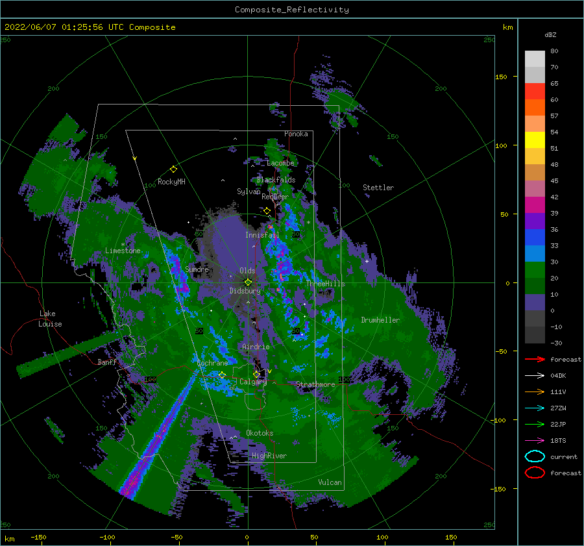584x546 pixels.
Task: Click the Sylvan label on the map
Action: [x=249, y=192]
